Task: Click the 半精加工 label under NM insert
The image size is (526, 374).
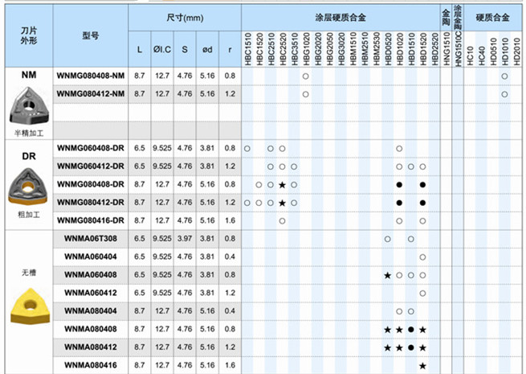Action: click(25, 132)
